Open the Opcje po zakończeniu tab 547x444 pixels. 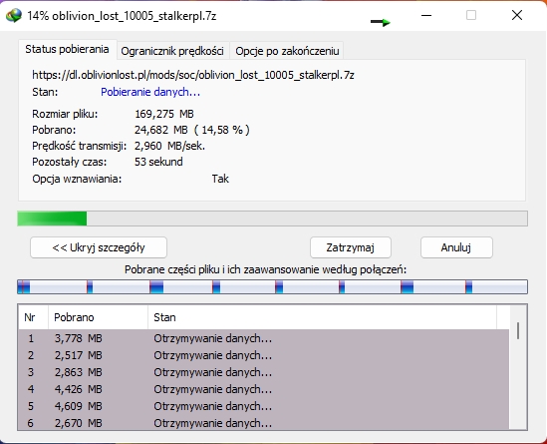click(x=287, y=51)
